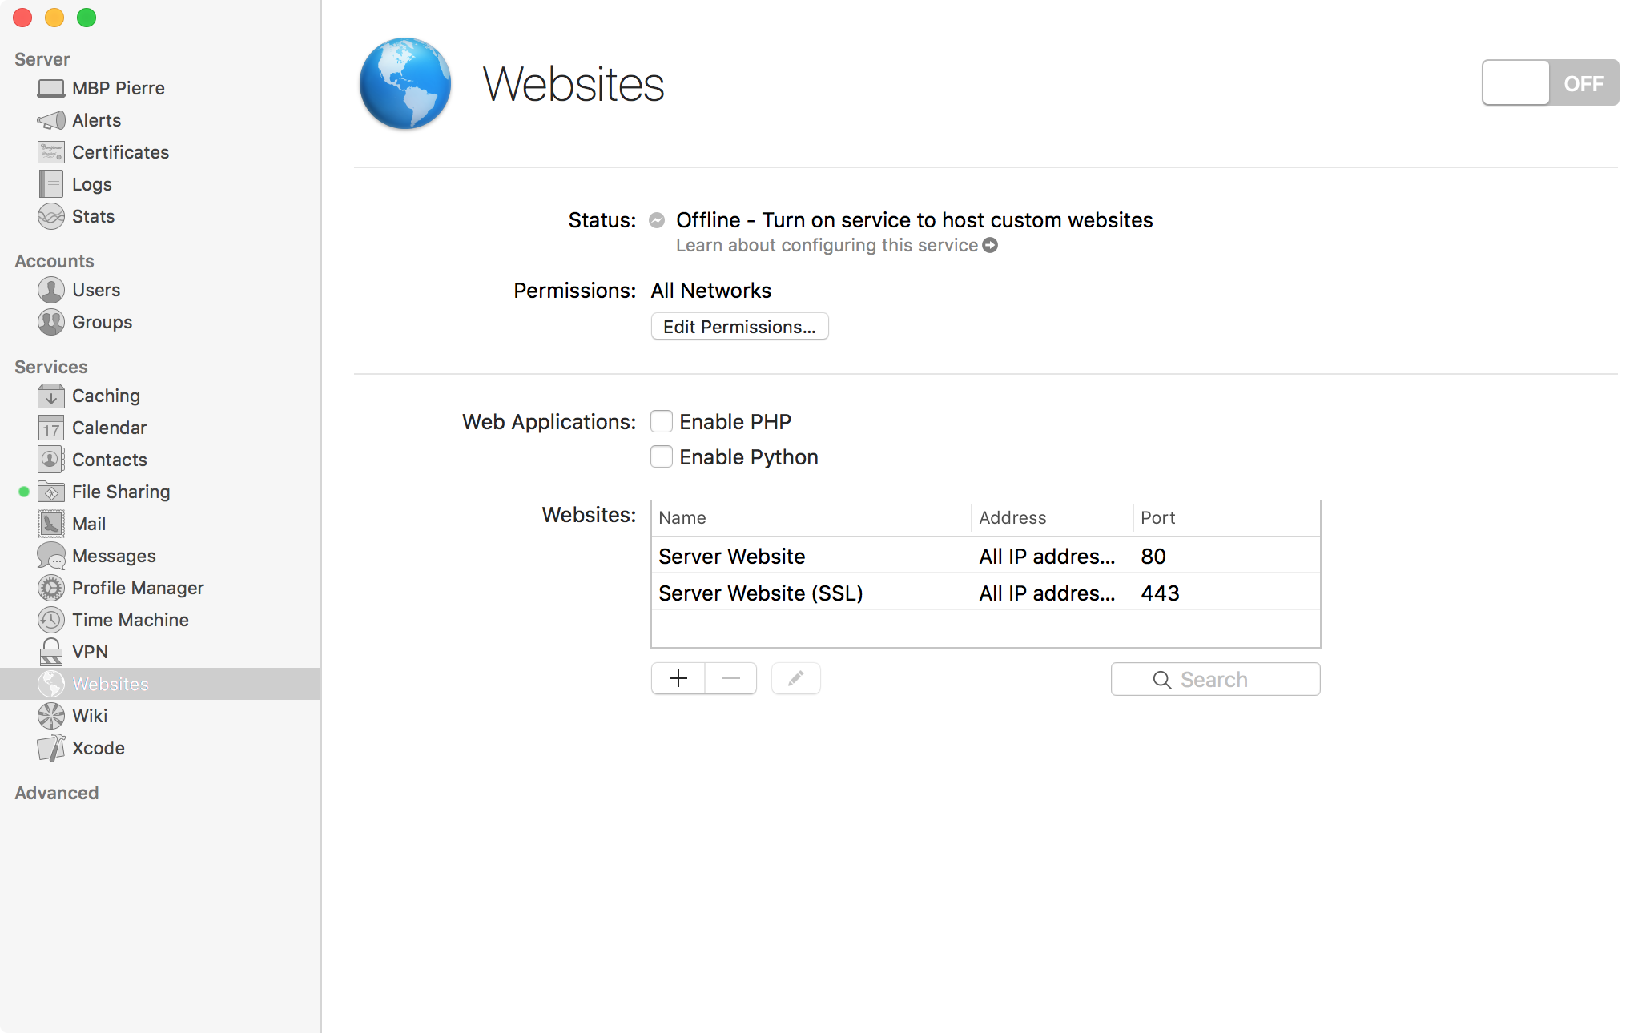Open Alerts megaphone icon in sidebar
This screenshot has height=1033, width=1650.
pyautogui.click(x=51, y=120)
